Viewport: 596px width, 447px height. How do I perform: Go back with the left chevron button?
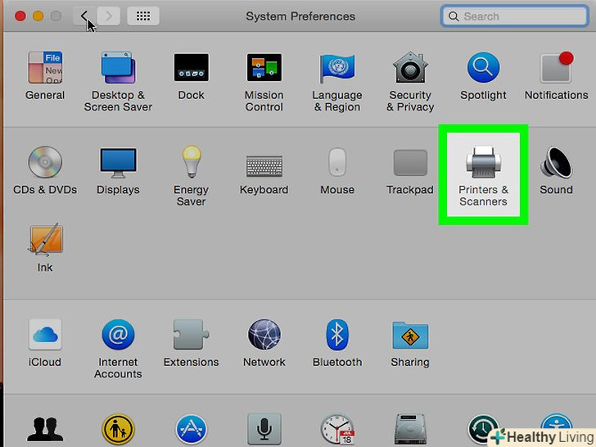84,16
